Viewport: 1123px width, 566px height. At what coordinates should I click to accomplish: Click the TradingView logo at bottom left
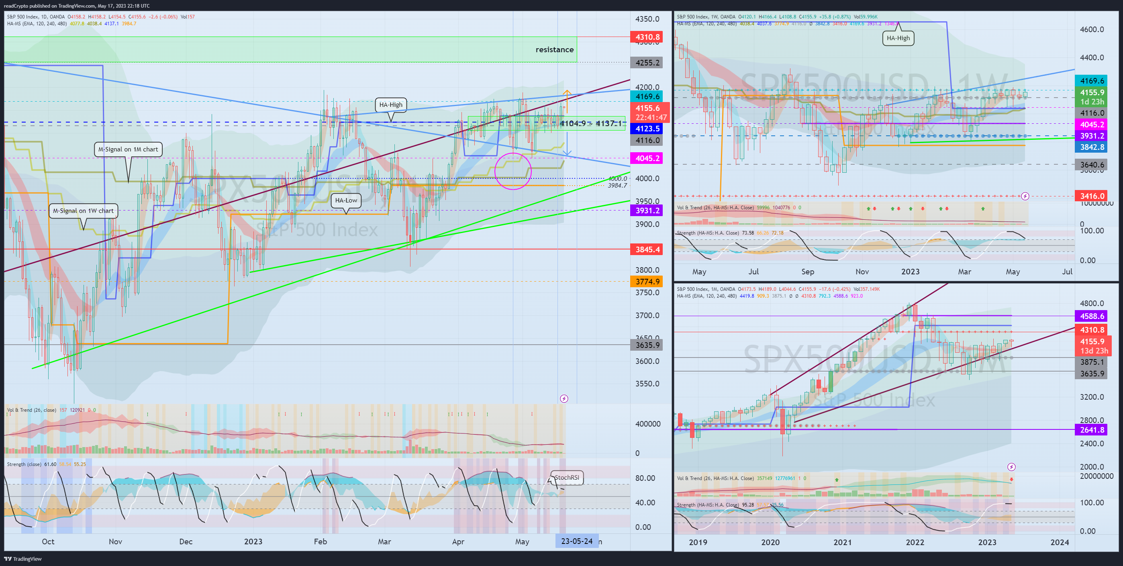(22, 559)
